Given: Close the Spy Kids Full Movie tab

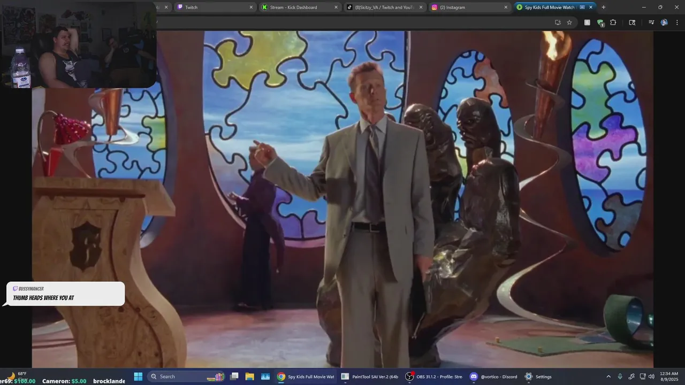Looking at the screenshot, I should coord(591,7).
